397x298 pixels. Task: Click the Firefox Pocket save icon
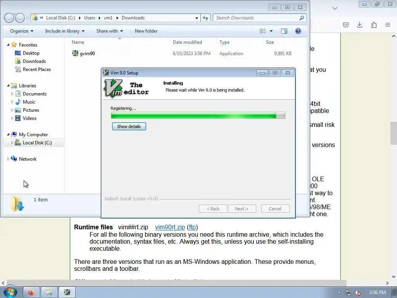(345, 24)
